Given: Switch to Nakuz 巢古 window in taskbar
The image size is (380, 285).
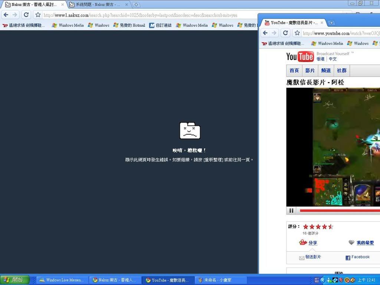Looking at the screenshot, I should [114, 280].
